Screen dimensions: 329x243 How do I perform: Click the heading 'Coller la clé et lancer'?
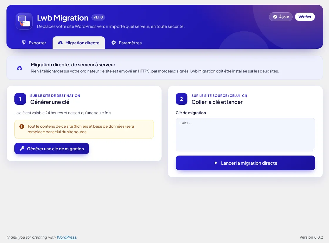click(217, 102)
